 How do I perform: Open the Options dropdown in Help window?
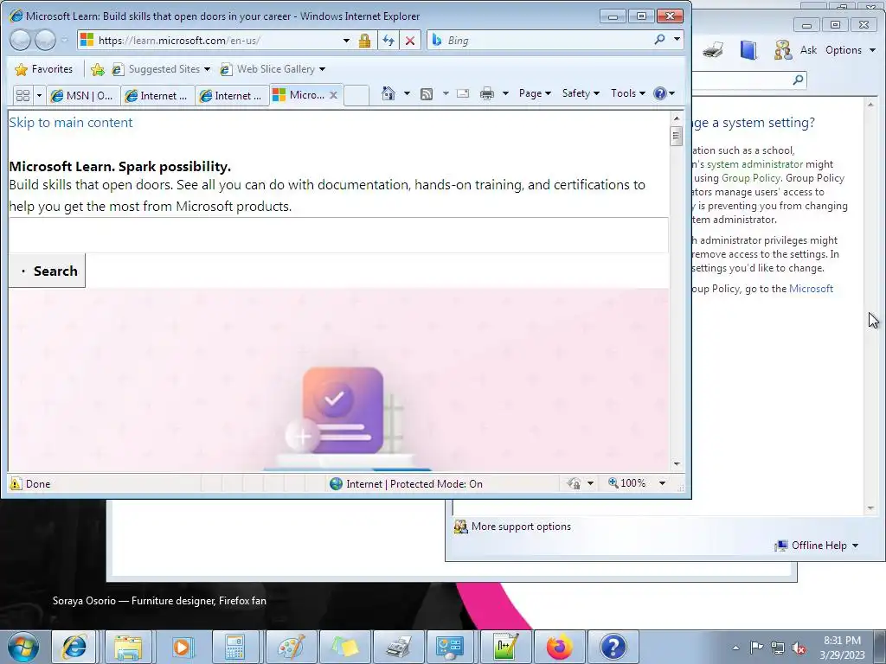pyautogui.click(x=850, y=50)
